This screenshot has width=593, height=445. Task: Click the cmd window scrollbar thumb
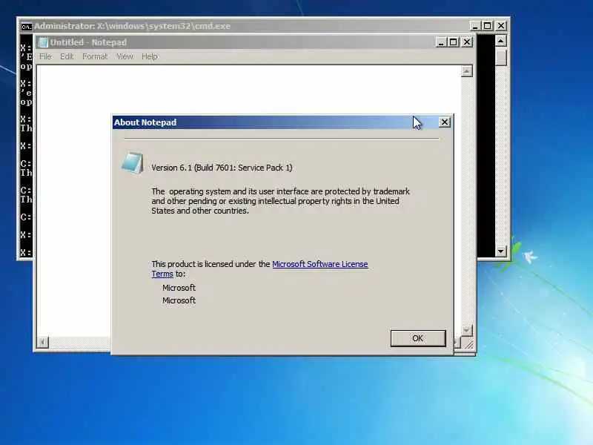[x=501, y=57]
